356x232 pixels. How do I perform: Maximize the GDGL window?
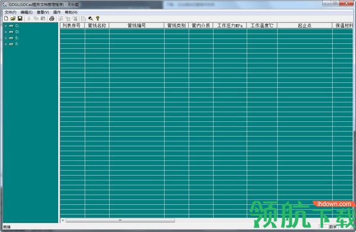point(335,4)
